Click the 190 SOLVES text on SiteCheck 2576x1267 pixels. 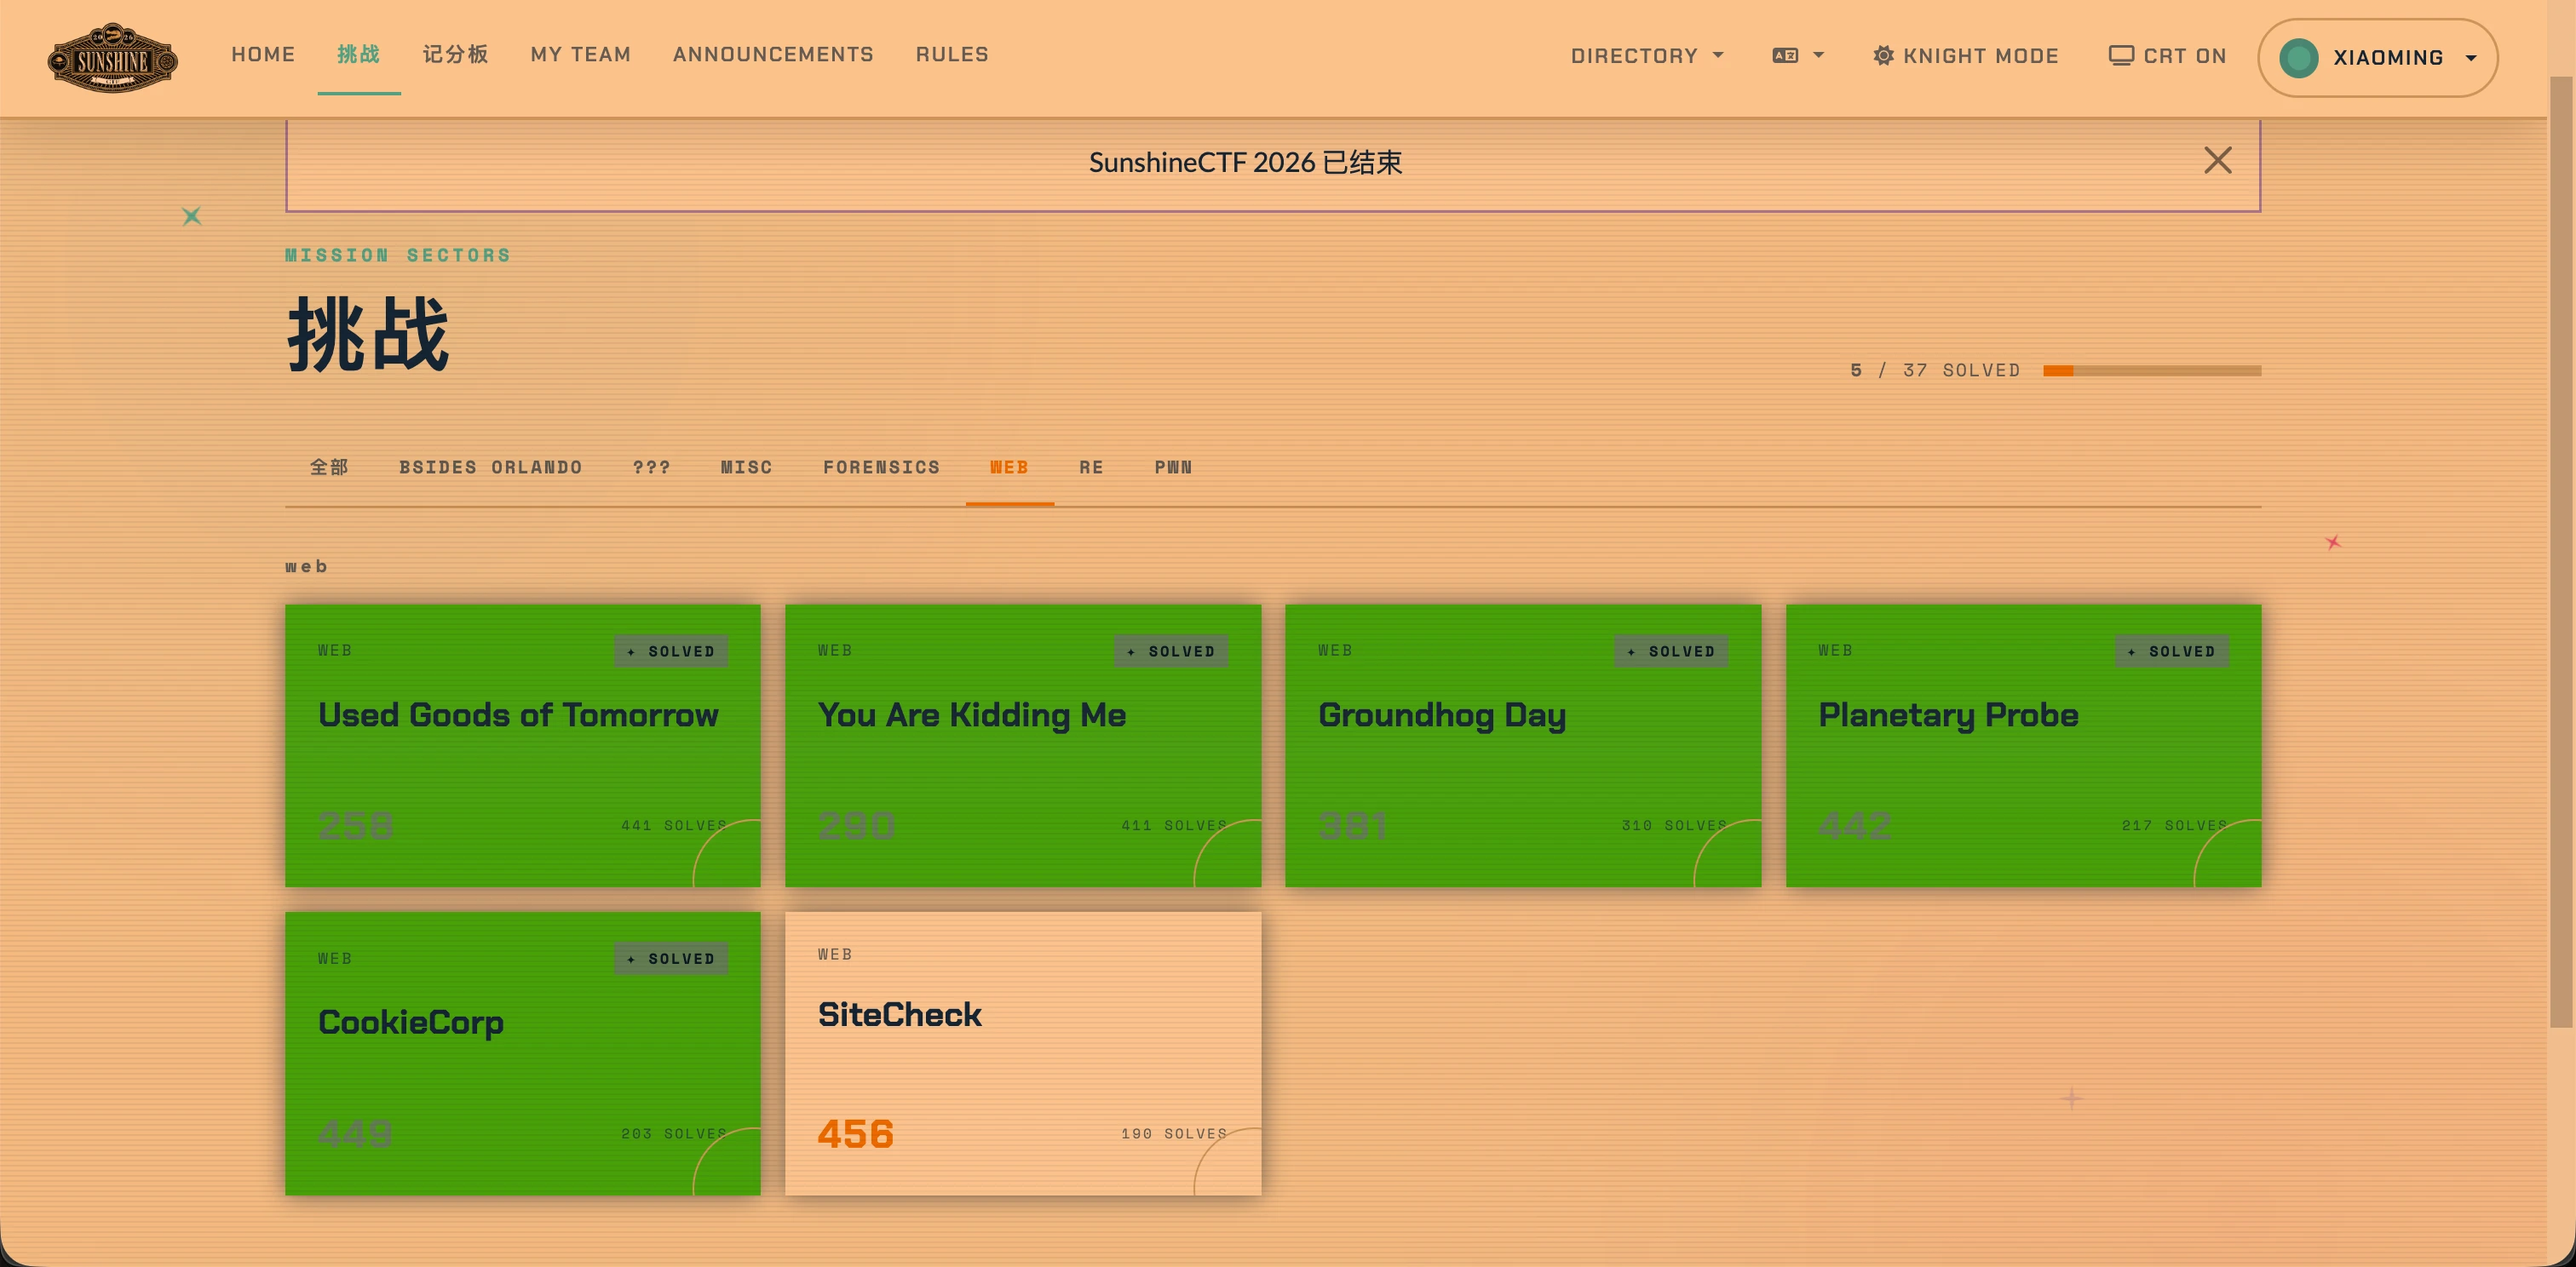pos(1174,1133)
